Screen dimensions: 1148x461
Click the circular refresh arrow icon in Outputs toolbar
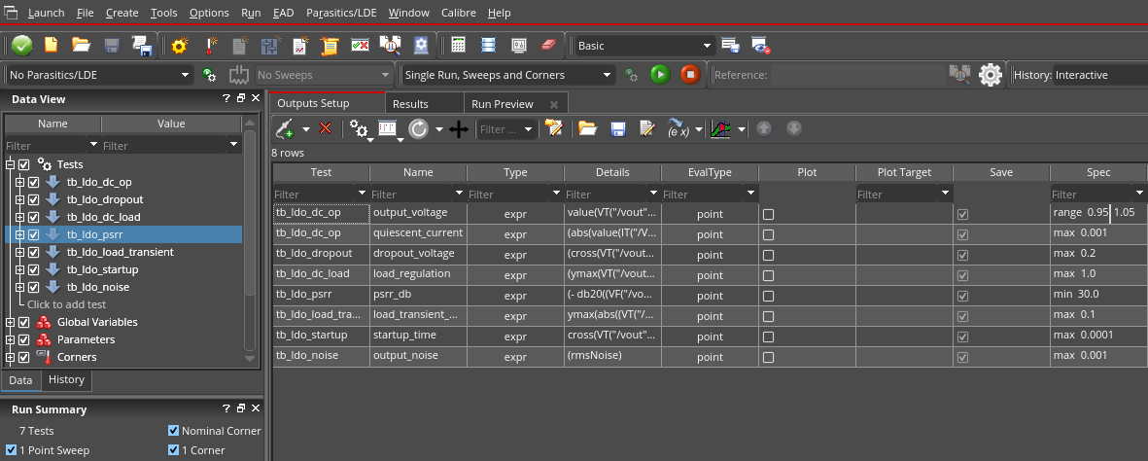418,129
